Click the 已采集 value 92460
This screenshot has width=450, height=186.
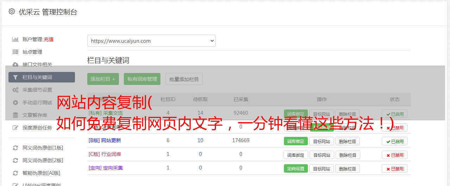click(x=241, y=113)
